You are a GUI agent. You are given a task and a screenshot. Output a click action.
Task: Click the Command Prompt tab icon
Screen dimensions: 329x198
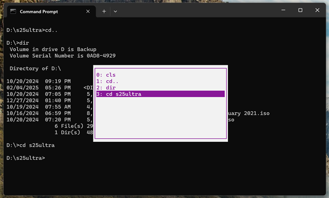tap(13, 11)
